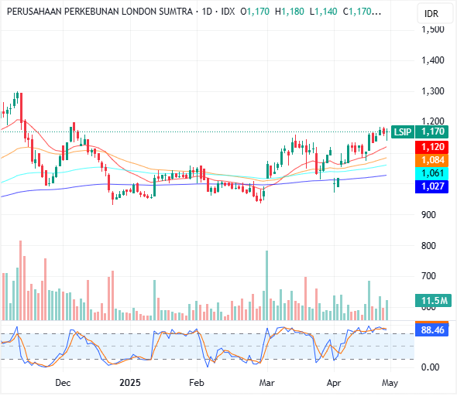
Task: Click the H1,180 high value
Action: pos(290,12)
